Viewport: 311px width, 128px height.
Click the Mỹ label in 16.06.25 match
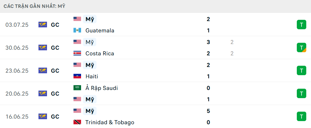[90, 111]
